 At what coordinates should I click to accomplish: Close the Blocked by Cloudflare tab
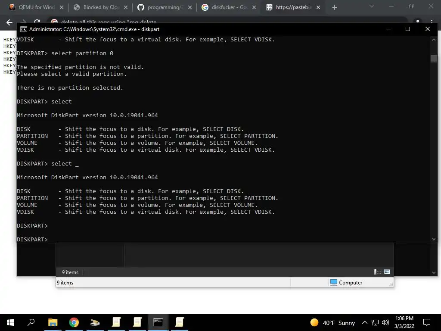tap(126, 8)
